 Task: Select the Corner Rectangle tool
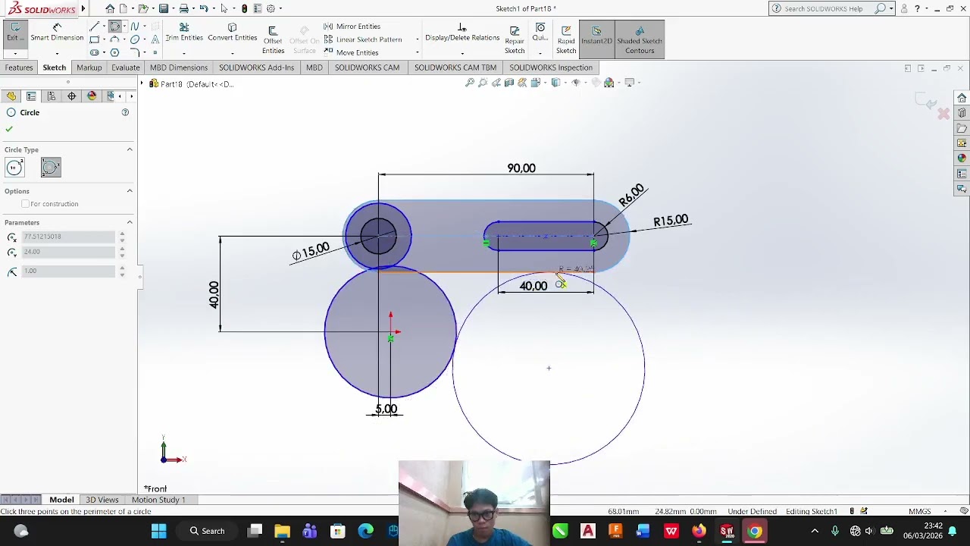point(94,39)
